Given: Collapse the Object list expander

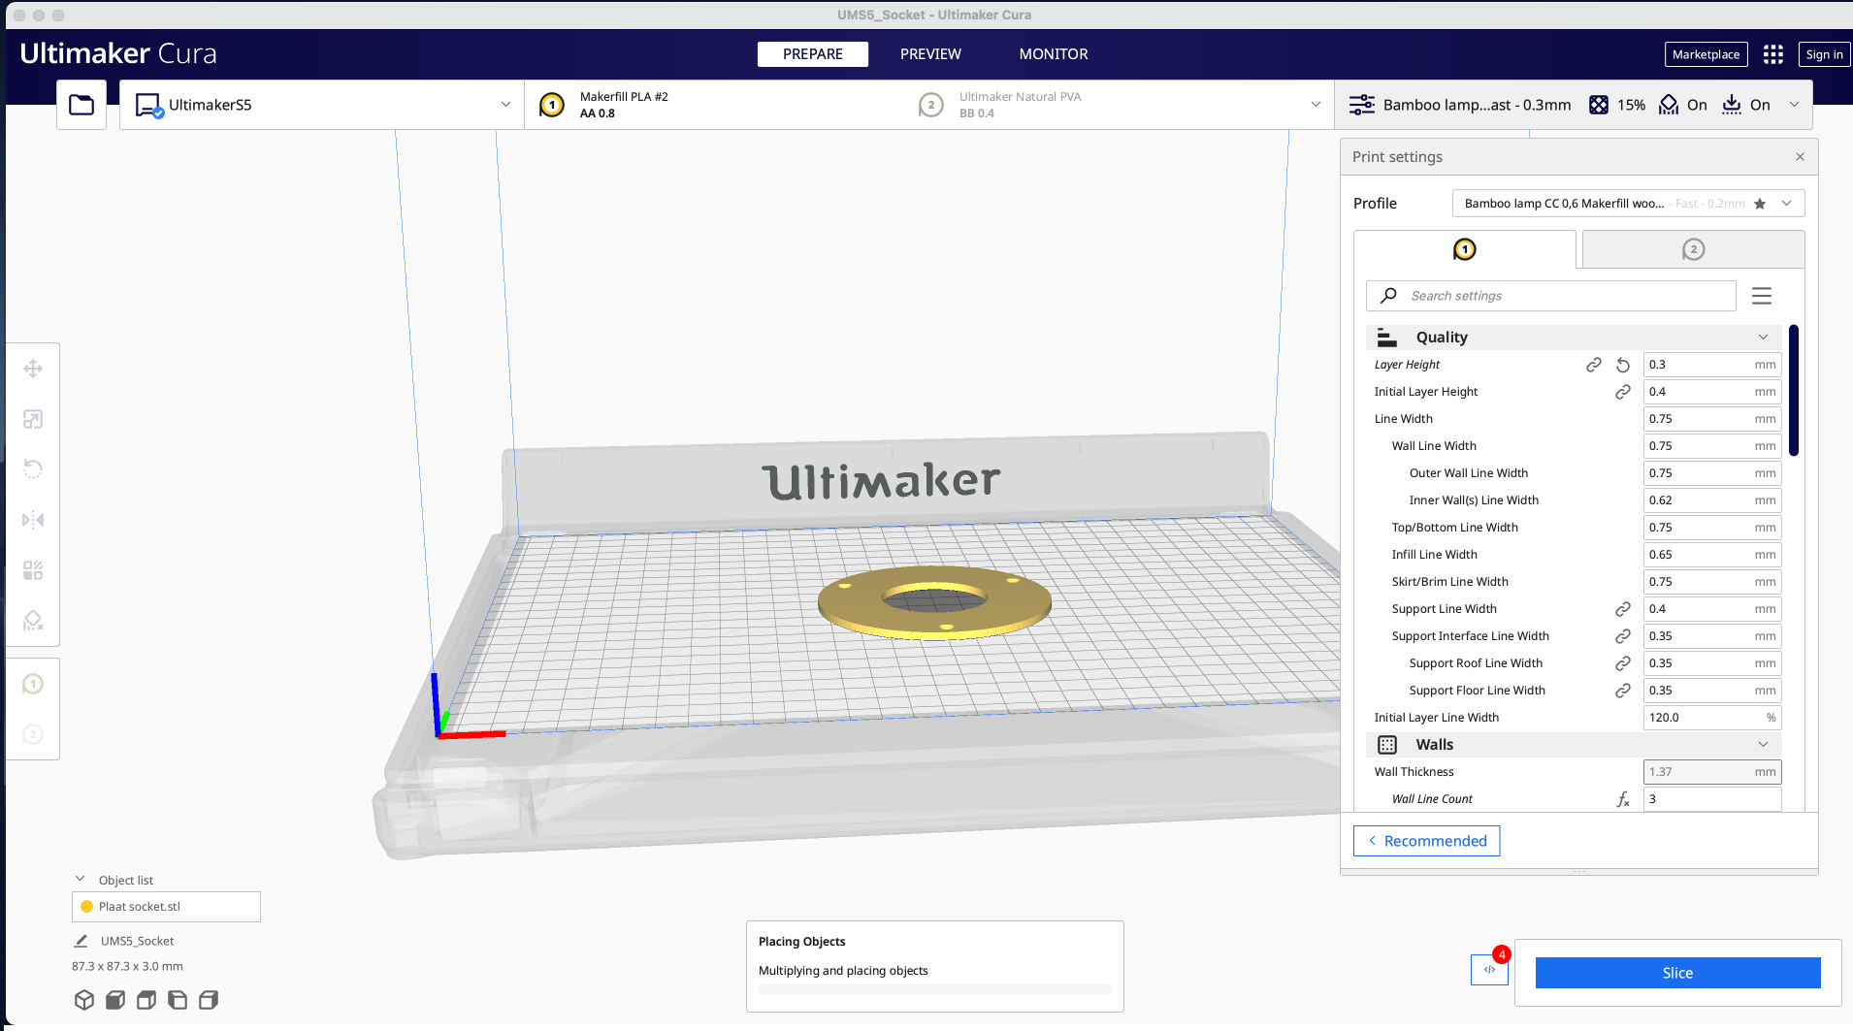Looking at the screenshot, I should 81,880.
